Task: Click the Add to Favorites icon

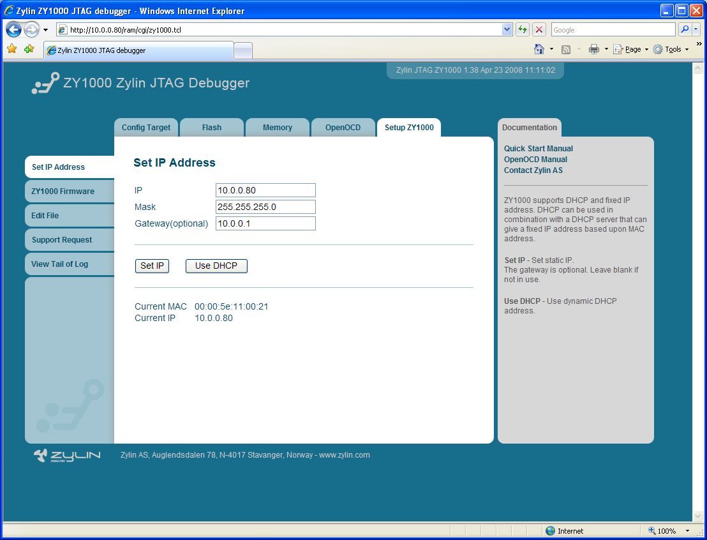Action: coord(29,49)
